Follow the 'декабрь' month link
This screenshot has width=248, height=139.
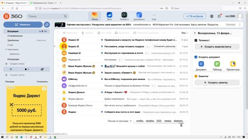pos(150,121)
